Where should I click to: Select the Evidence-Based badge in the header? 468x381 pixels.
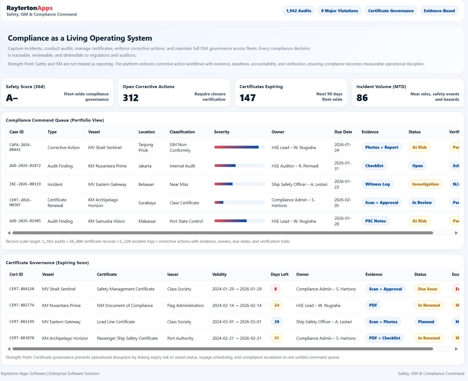coord(439,11)
